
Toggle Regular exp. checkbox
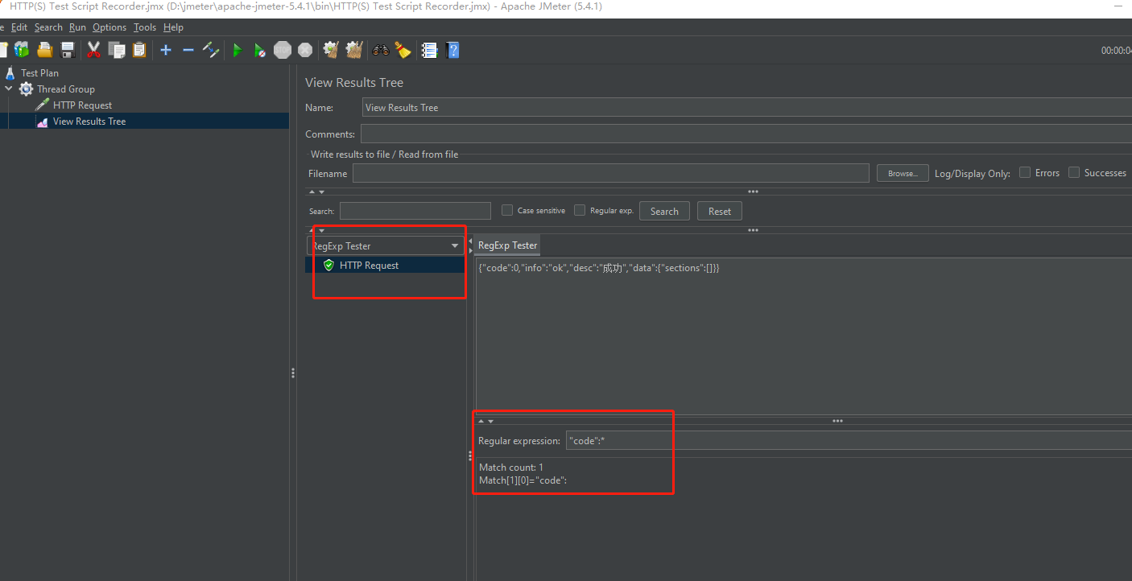580,210
